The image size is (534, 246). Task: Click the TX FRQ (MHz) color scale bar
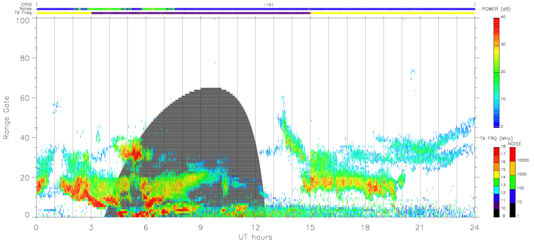tap(497, 182)
